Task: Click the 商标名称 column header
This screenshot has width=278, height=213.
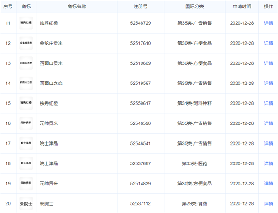Action: (x=76, y=6)
